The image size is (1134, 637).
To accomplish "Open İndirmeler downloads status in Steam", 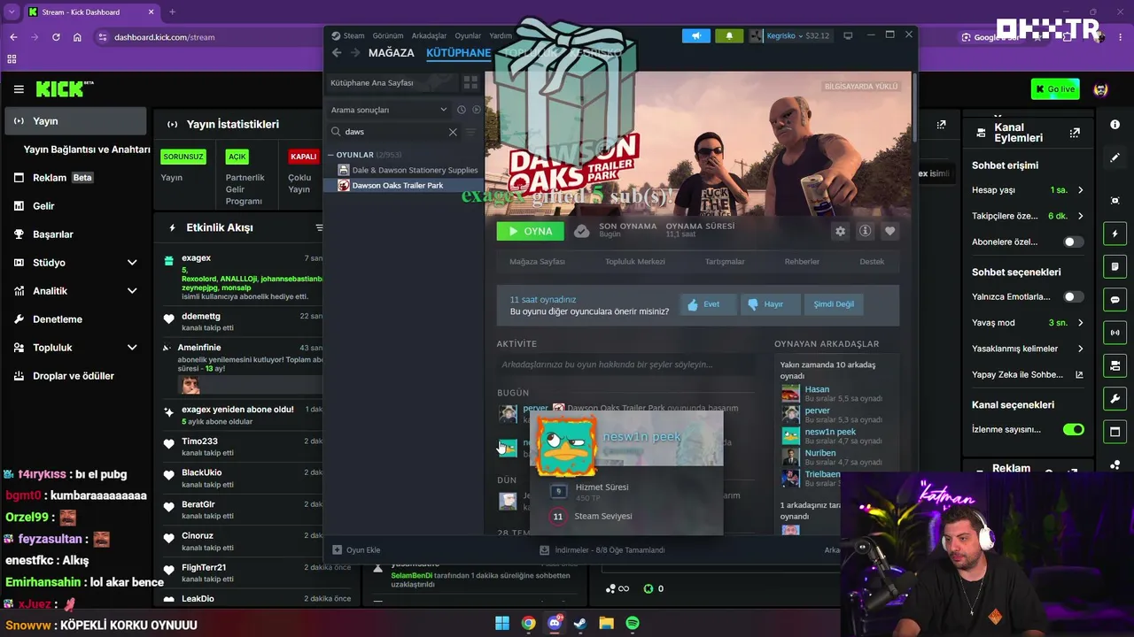I will coord(602,550).
